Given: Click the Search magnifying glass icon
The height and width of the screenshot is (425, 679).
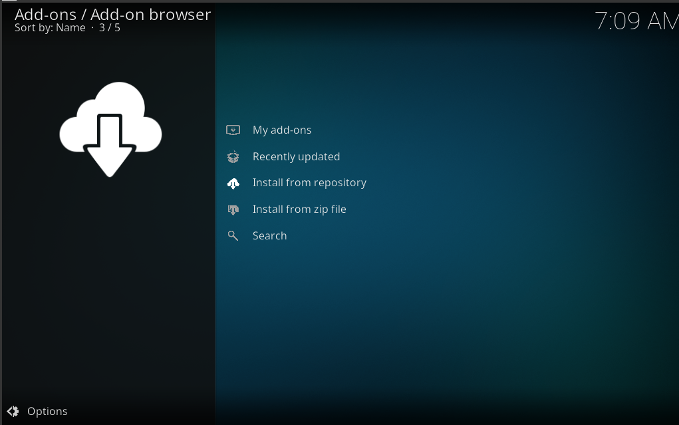Looking at the screenshot, I should 233,235.
